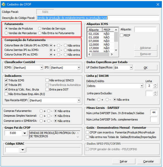Select the 07,0000 alíquota row
This screenshot has width=163, height=167.
[101, 41]
